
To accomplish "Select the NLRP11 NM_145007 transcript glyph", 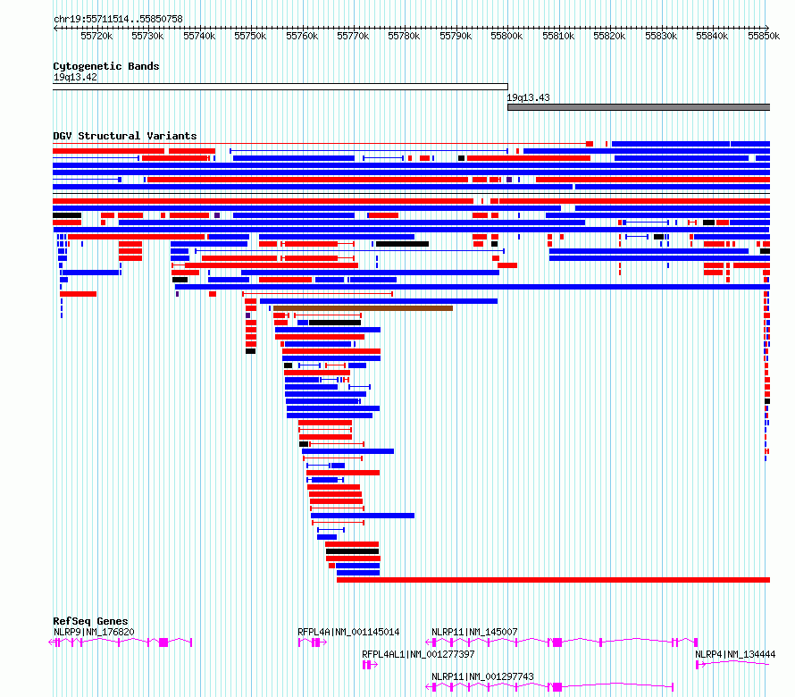I will tap(562, 642).
